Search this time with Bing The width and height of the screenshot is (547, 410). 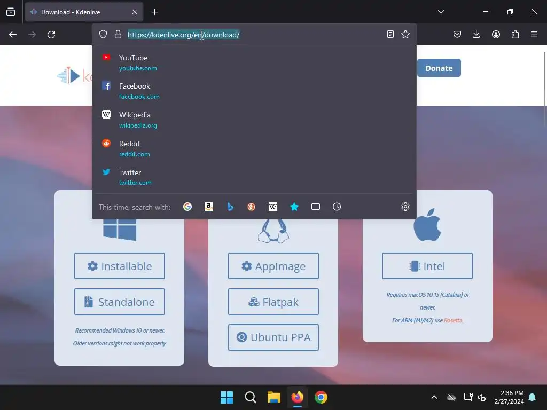230,207
